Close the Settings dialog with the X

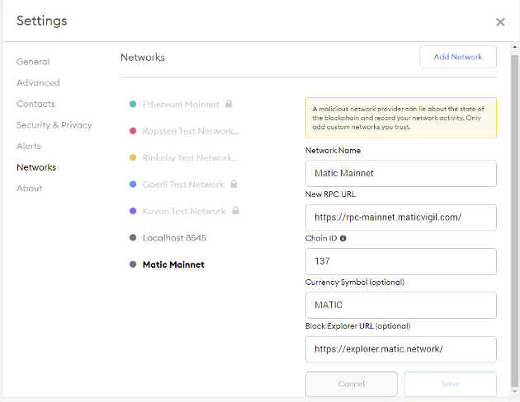click(500, 22)
